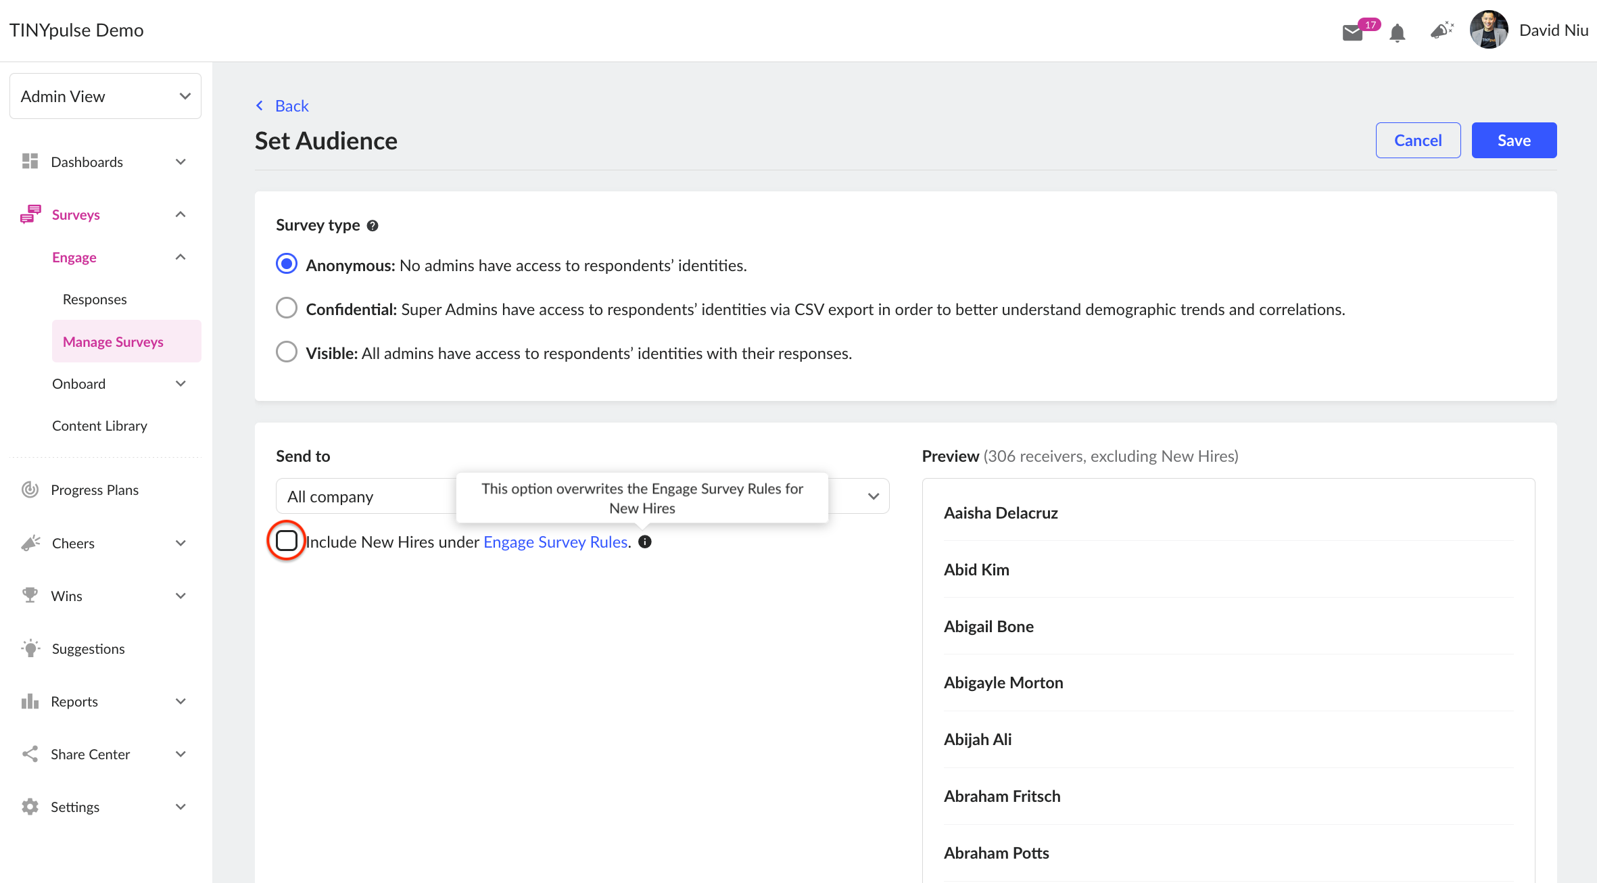Collapse the Surveys section chevron

(181, 214)
